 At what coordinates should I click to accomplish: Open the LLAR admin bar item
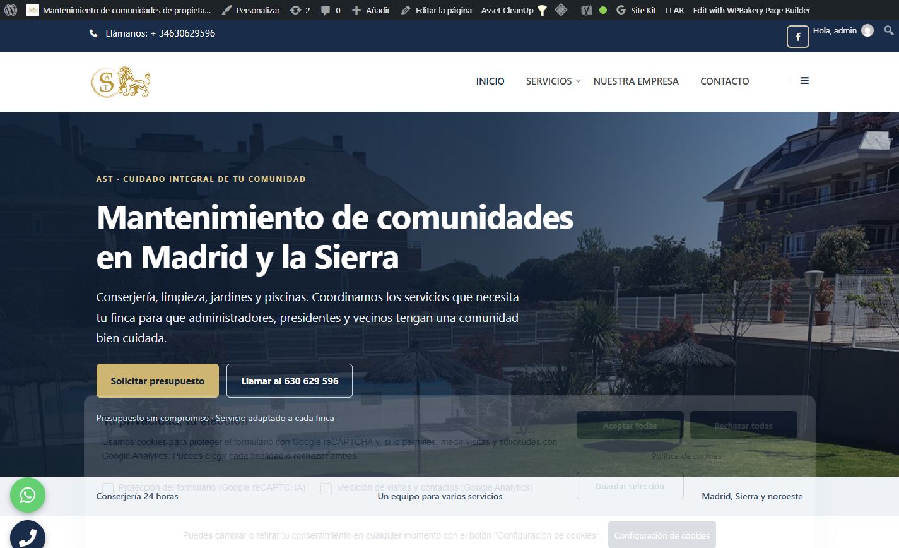click(674, 10)
